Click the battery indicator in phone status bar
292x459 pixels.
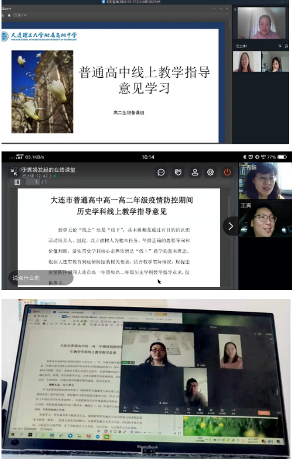coord(282,157)
